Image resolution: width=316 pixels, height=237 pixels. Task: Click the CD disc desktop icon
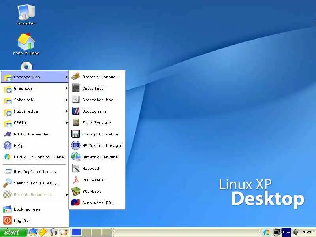(26, 66)
